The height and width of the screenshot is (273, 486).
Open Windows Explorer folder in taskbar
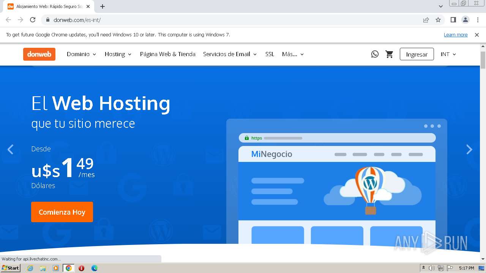click(43, 268)
